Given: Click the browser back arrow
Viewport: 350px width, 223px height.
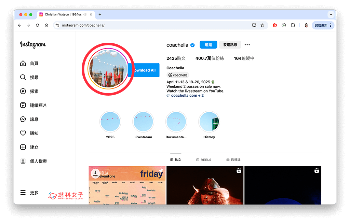Looking at the screenshot, I should (x=19, y=25).
